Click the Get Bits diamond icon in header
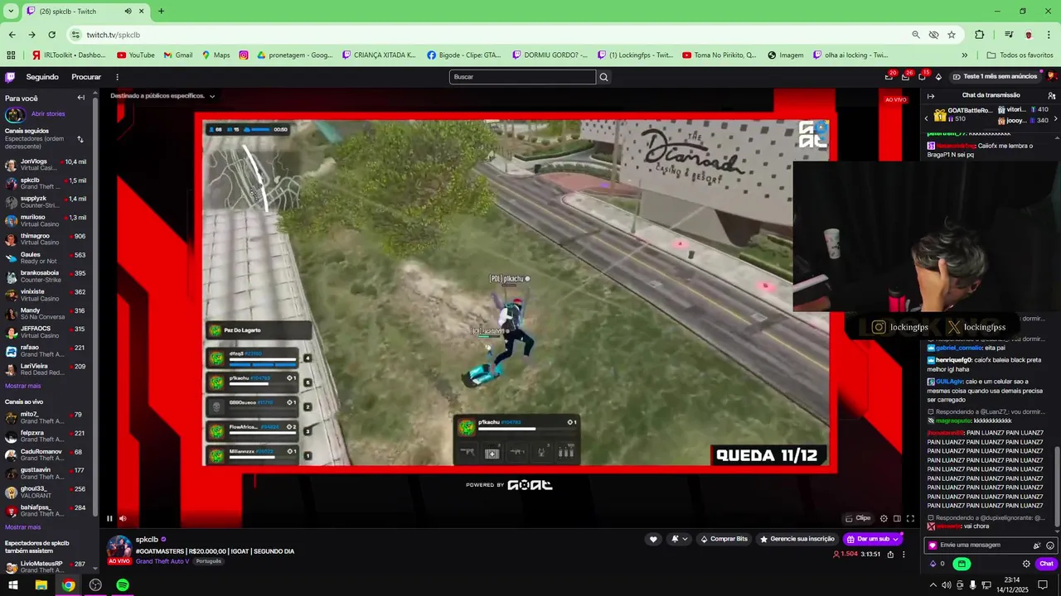This screenshot has width=1061, height=596. tap(938, 77)
